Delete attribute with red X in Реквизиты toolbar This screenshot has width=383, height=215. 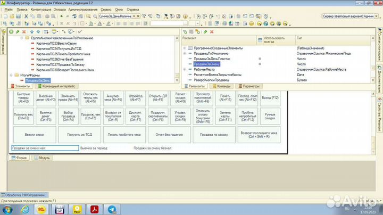(212, 32)
